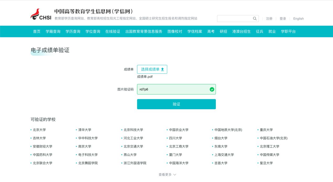
Task: Click the 图片验证码 input field
Action: pos(173,89)
